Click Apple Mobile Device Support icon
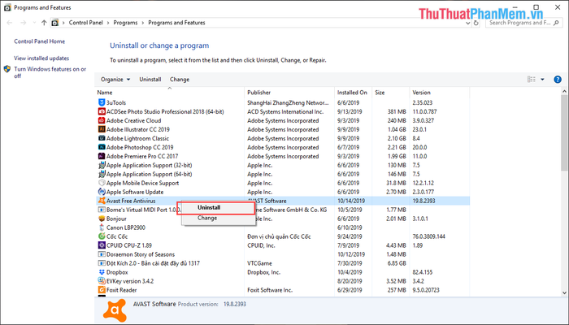Viewport: 569px width, 325px height. [x=102, y=183]
